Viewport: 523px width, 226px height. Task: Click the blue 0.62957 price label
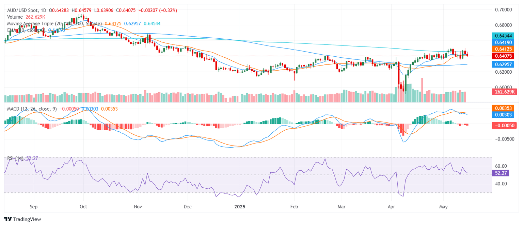click(504, 64)
